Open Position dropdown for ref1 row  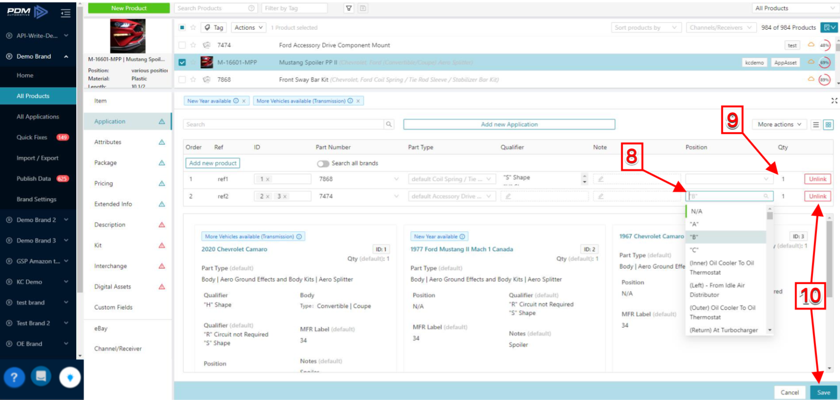click(730, 179)
